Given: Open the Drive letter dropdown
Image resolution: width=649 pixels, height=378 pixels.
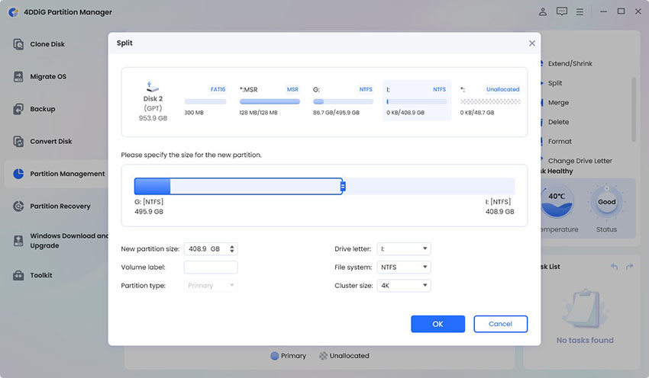Looking at the screenshot, I should point(404,248).
